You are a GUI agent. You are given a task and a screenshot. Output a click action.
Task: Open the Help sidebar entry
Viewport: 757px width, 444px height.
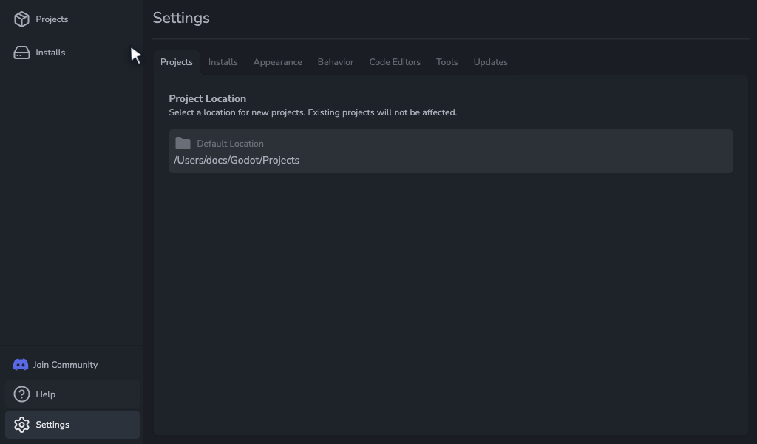tap(72, 394)
